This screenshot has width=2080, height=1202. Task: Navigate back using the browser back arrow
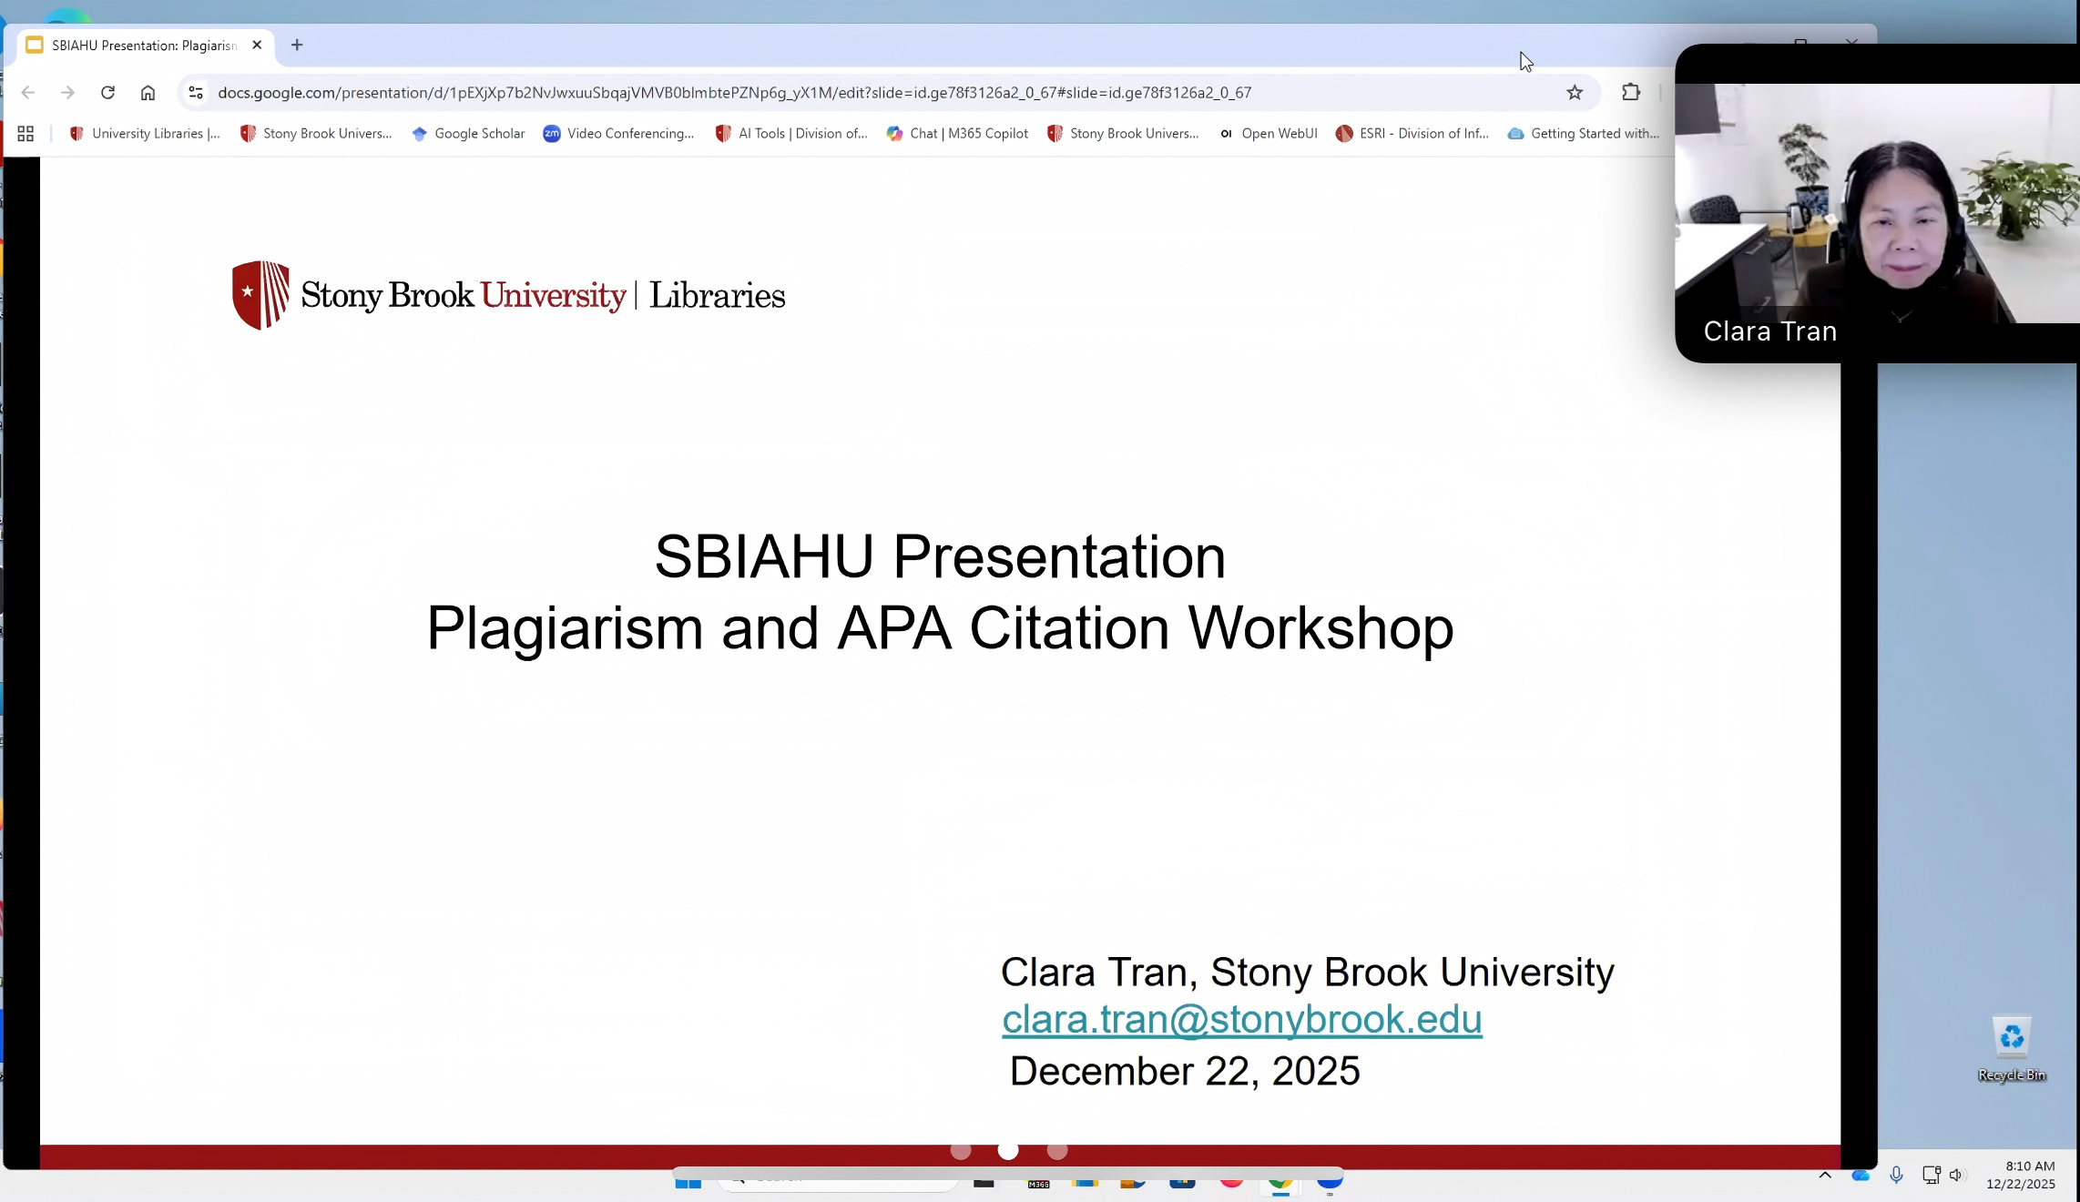point(28,92)
